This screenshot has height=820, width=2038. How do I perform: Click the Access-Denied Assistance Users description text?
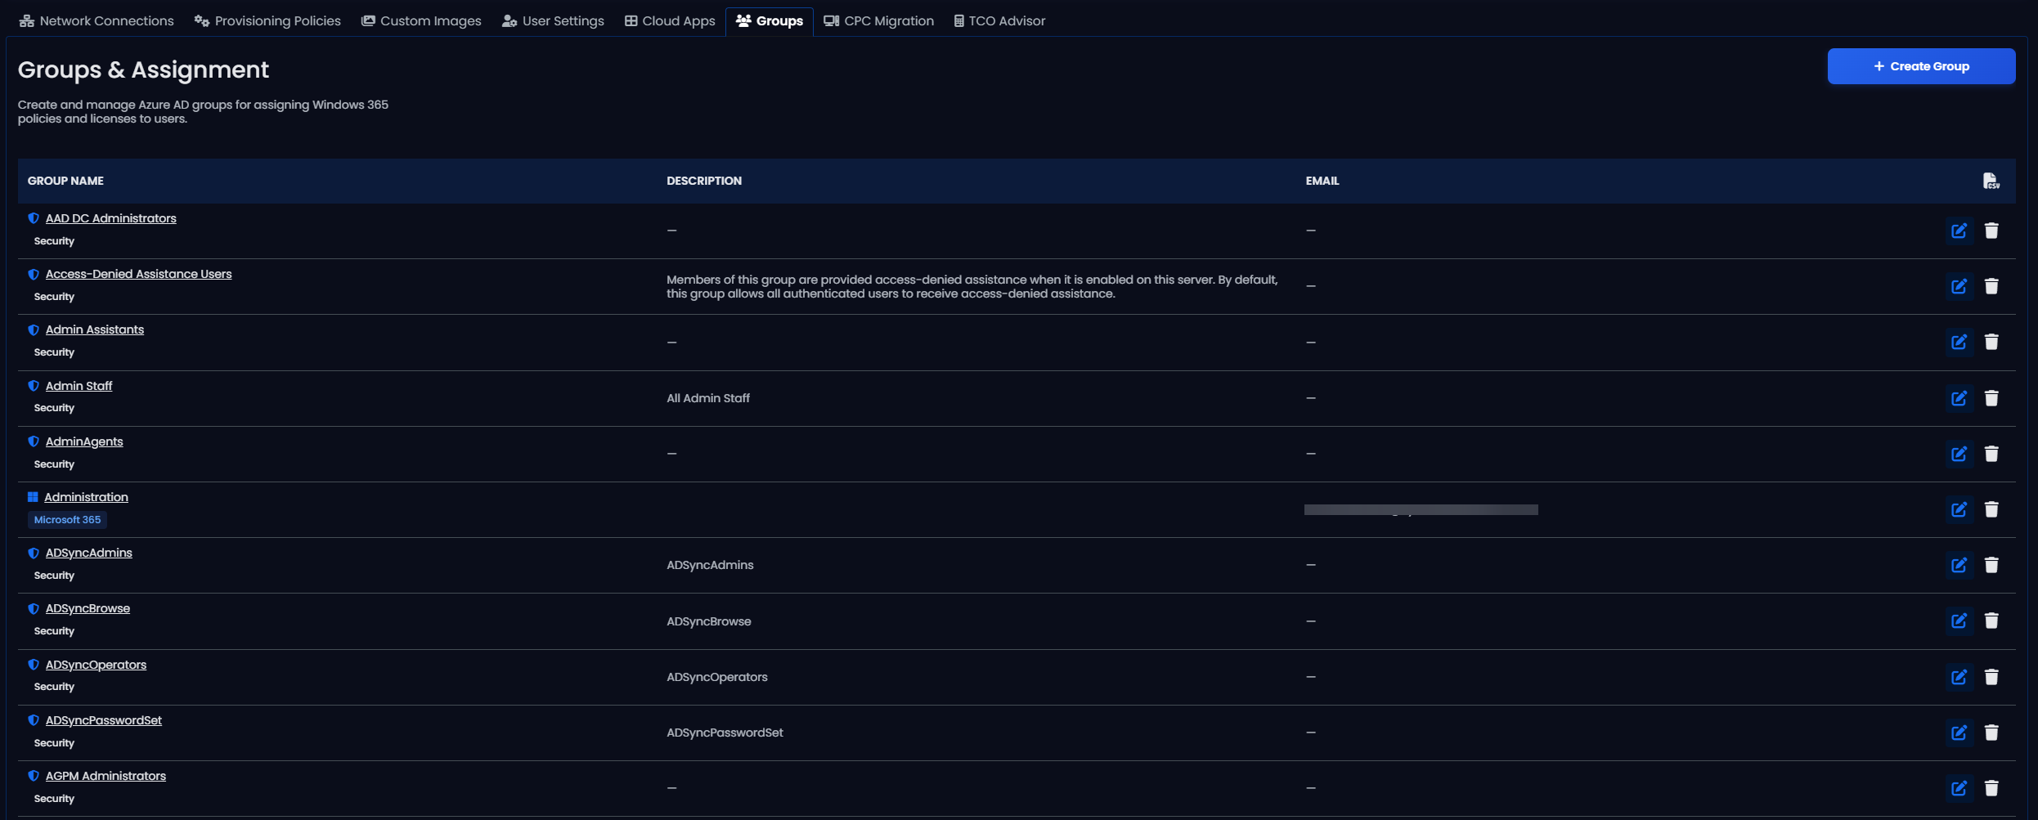point(972,287)
